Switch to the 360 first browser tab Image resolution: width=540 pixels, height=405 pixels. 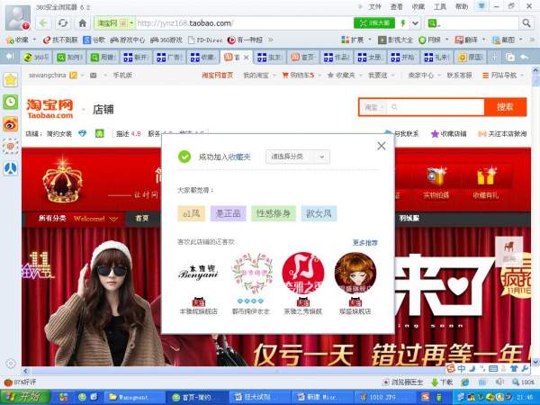tap(36, 58)
